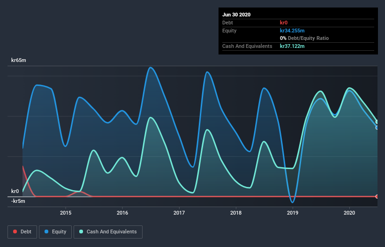The width and height of the screenshot is (385, 247).
Task: Click the kr0 y-axis label
Action: 15,191
